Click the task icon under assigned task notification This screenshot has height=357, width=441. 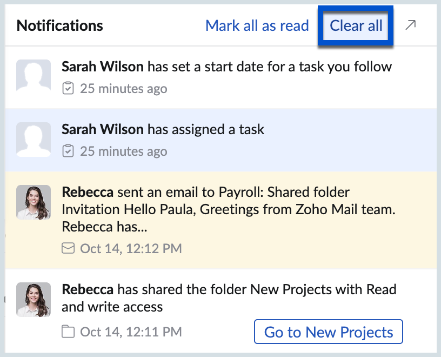[68, 151]
